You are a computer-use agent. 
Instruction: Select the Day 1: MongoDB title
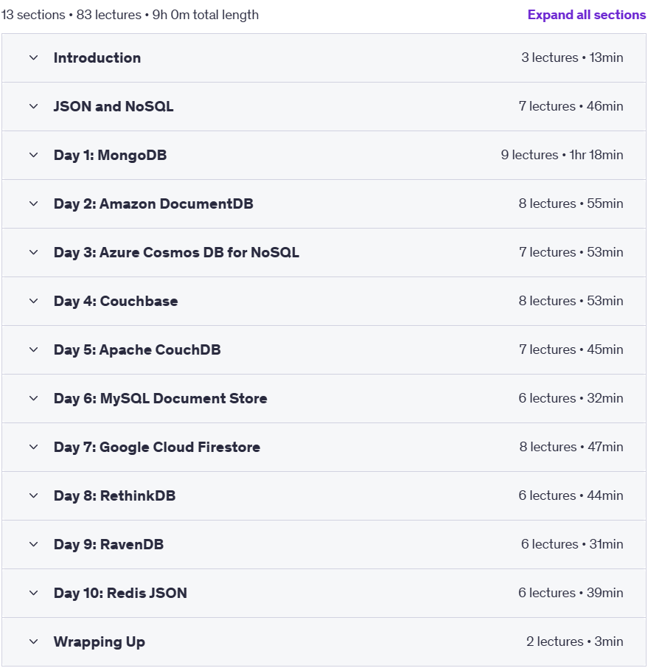110,155
